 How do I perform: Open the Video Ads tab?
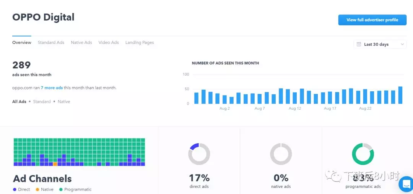(x=109, y=42)
